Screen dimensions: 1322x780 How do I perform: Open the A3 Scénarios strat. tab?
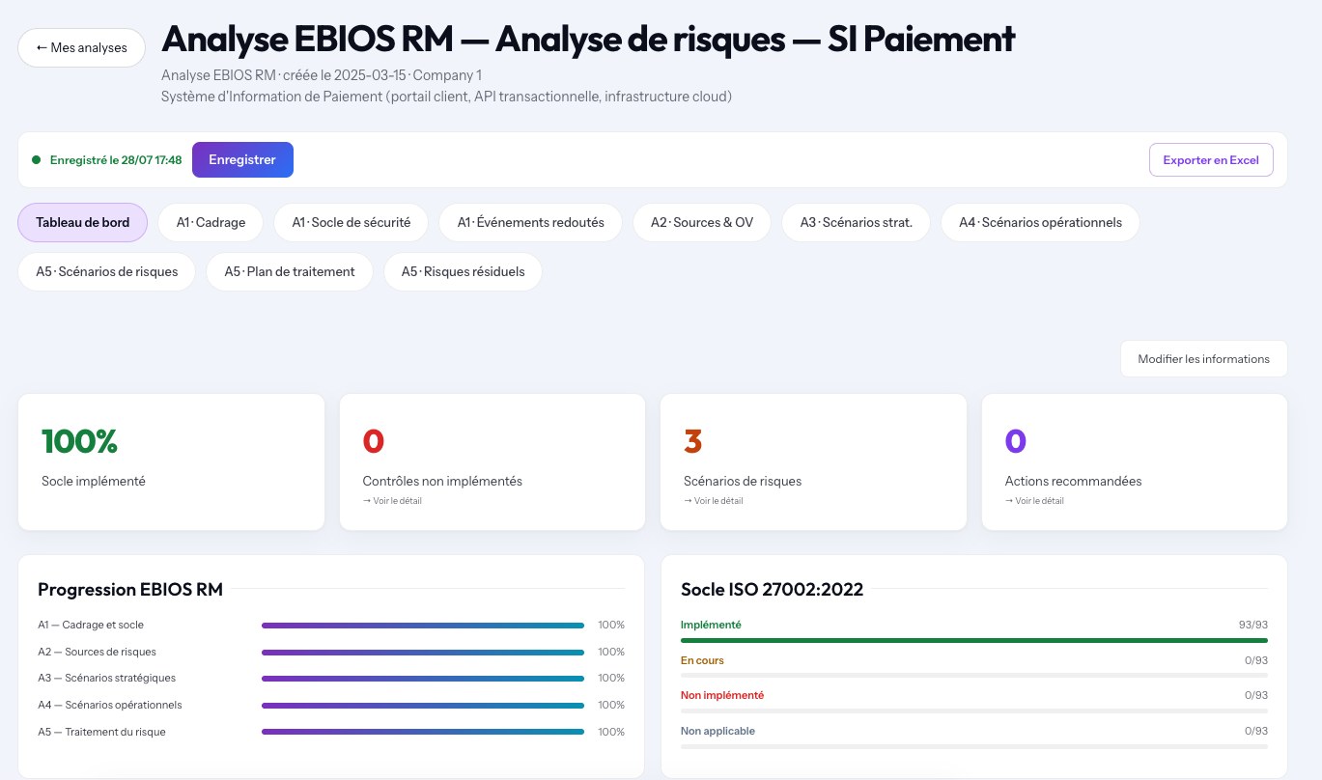click(857, 222)
